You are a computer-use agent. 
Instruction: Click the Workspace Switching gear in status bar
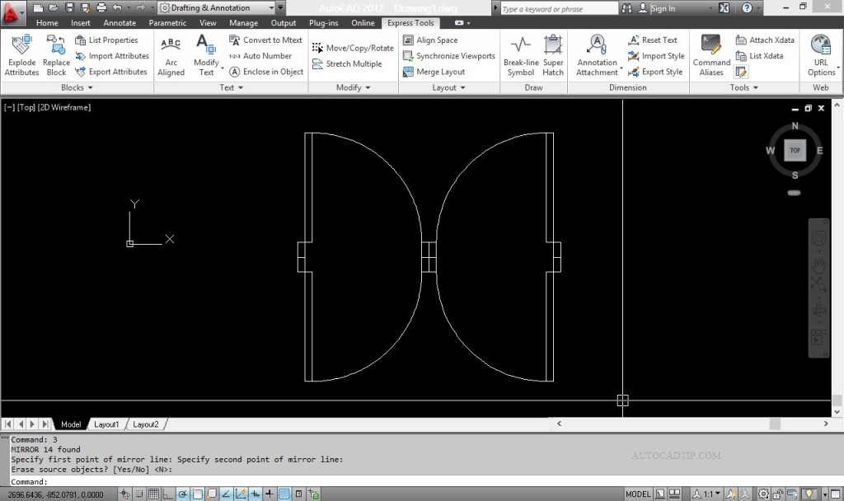click(x=763, y=494)
